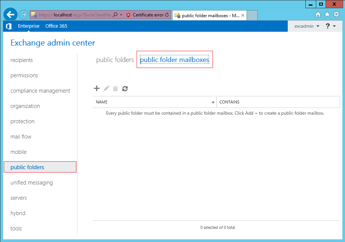Open organization in the sidebar

click(25, 106)
